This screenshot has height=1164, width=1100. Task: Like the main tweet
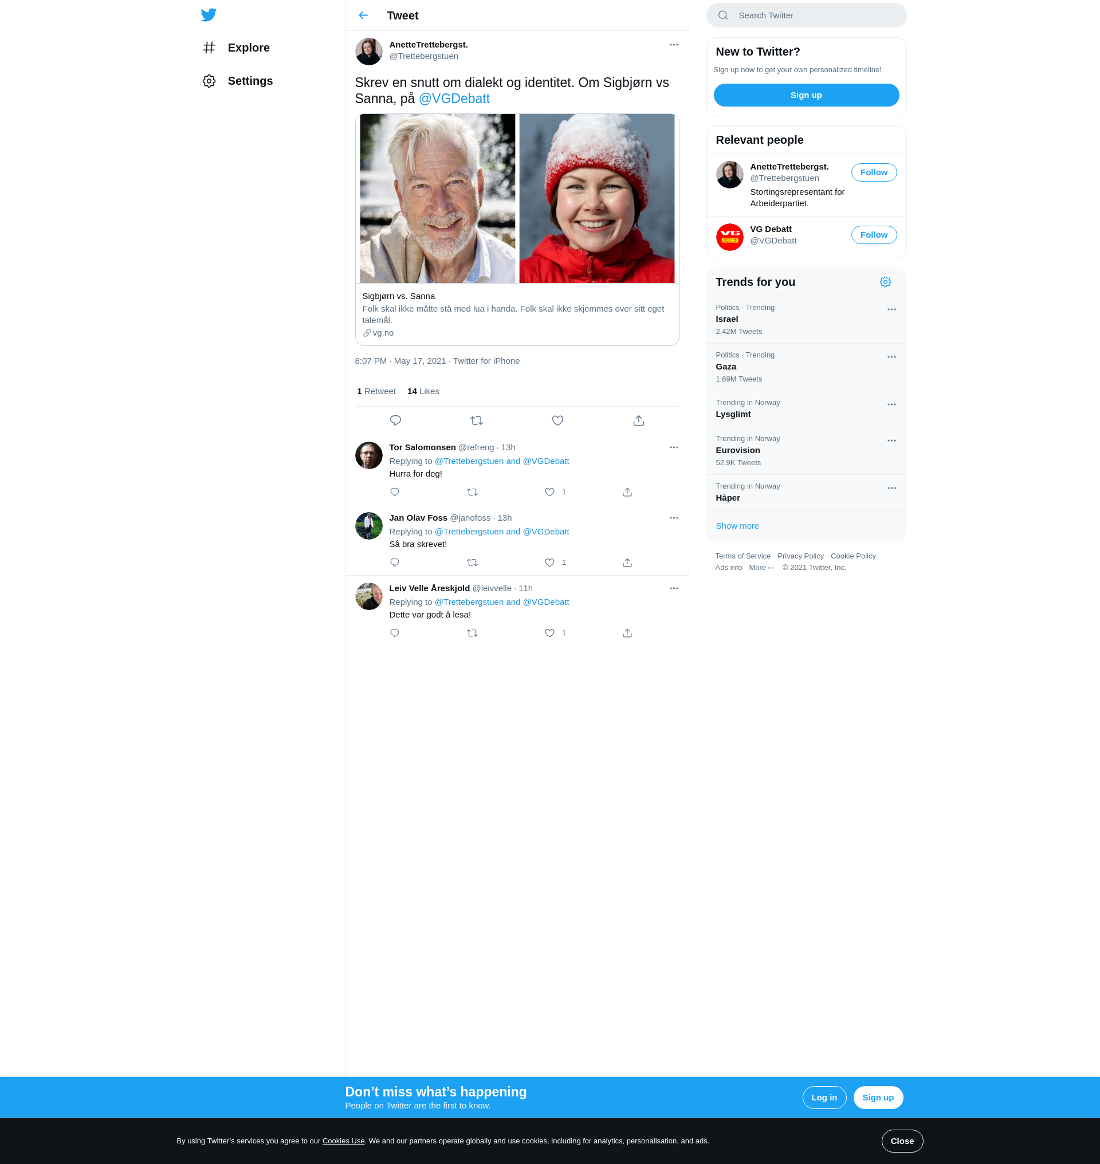coord(557,420)
